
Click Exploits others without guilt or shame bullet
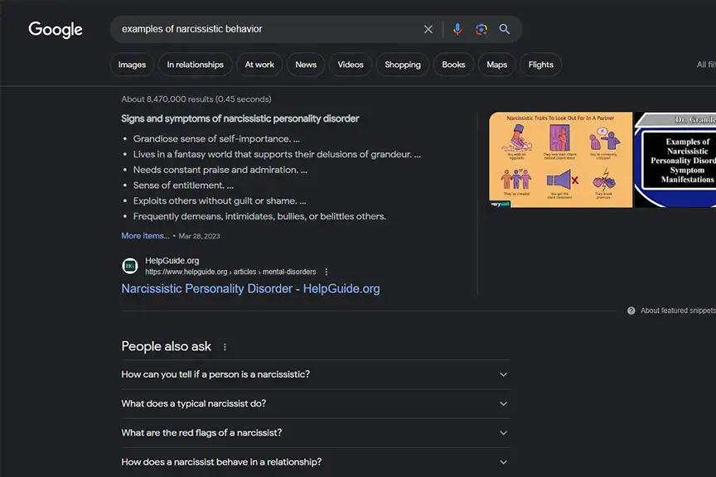[220, 201]
